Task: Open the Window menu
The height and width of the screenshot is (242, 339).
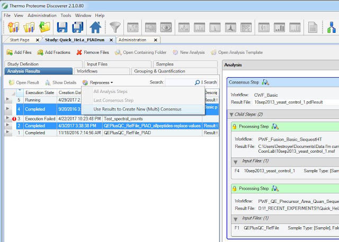Action: pyautogui.click(x=83, y=15)
